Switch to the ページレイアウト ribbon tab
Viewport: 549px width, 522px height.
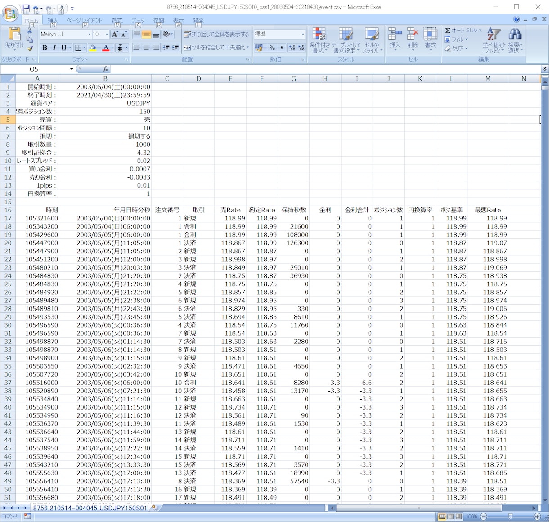[x=84, y=20]
